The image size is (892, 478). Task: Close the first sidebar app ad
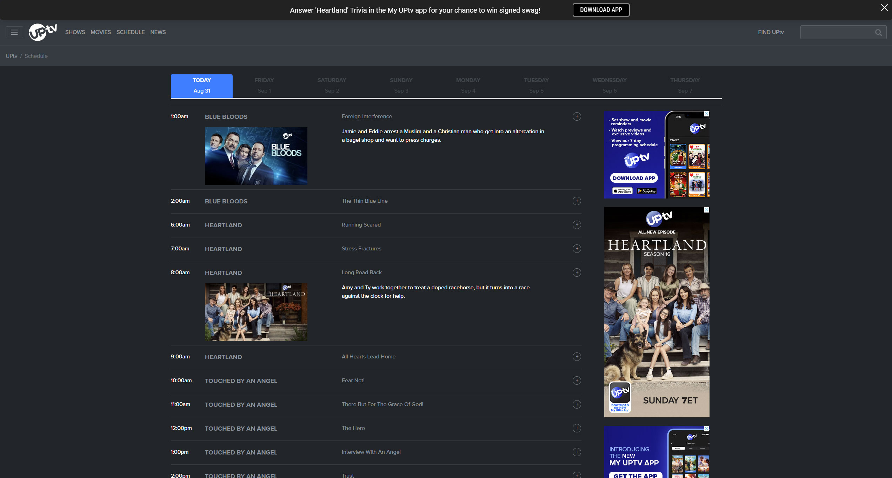click(707, 114)
